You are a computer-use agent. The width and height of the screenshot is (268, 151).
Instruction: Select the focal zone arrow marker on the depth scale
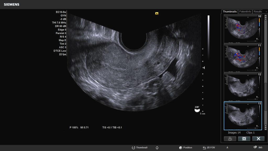point(204,68)
